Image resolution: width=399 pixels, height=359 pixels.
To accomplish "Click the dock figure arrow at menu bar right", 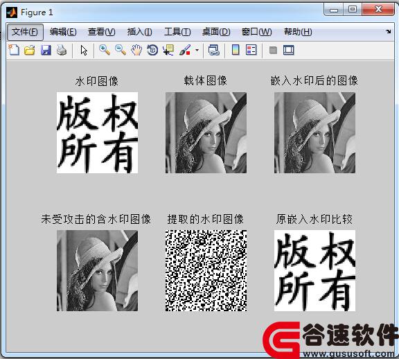I will [x=389, y=32].
